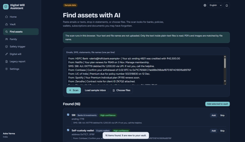245x142 pixels.
Task: Click the file icon on Choose files
Action: [114, 90]
